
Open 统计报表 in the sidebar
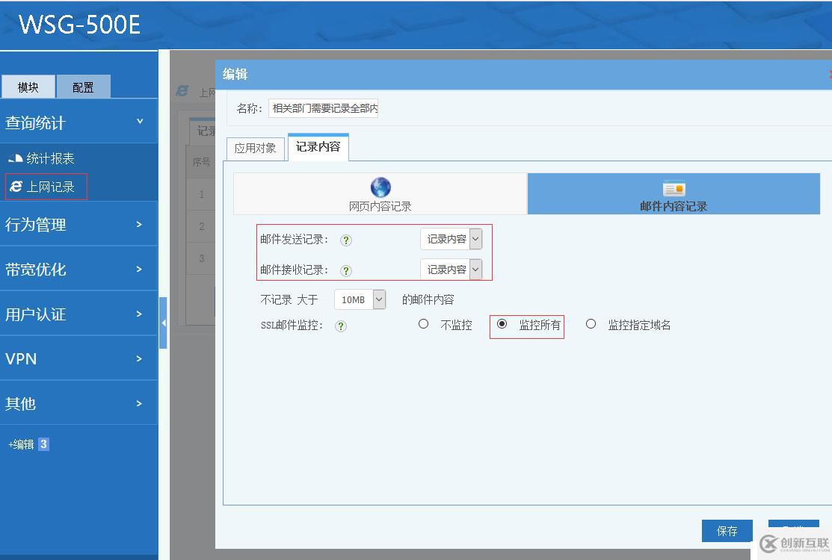(x=50, y=158)
